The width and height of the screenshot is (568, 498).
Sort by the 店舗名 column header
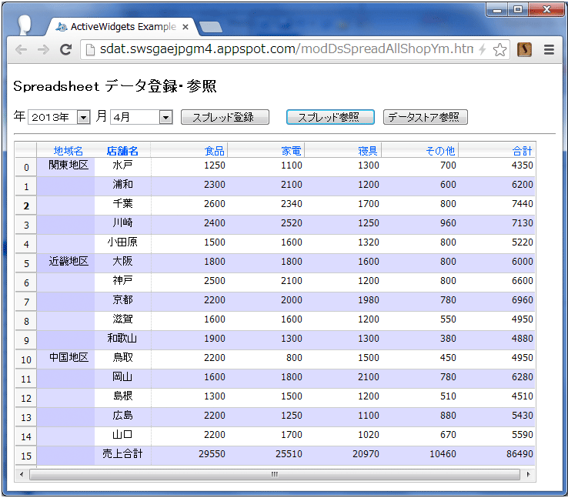point(122,151)
